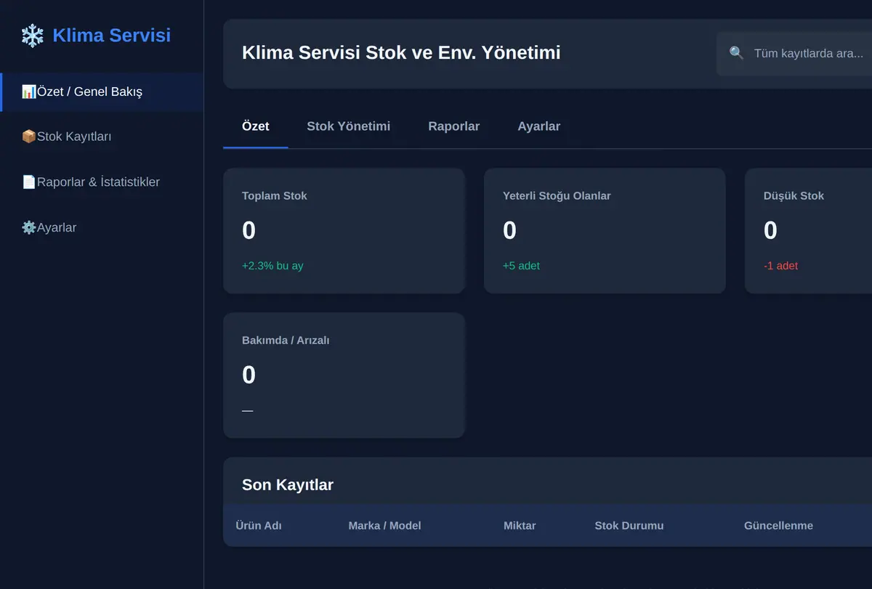Click the gear icon beside Ayarlar in sidebar
Image resolution: width=872 pixels, height=589 pixels.
[29, 227]
